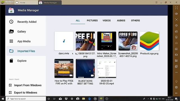Viewport: 180px width, 101px height.
Task: Click Export to Windows
Action: click(x=23, y=93)
